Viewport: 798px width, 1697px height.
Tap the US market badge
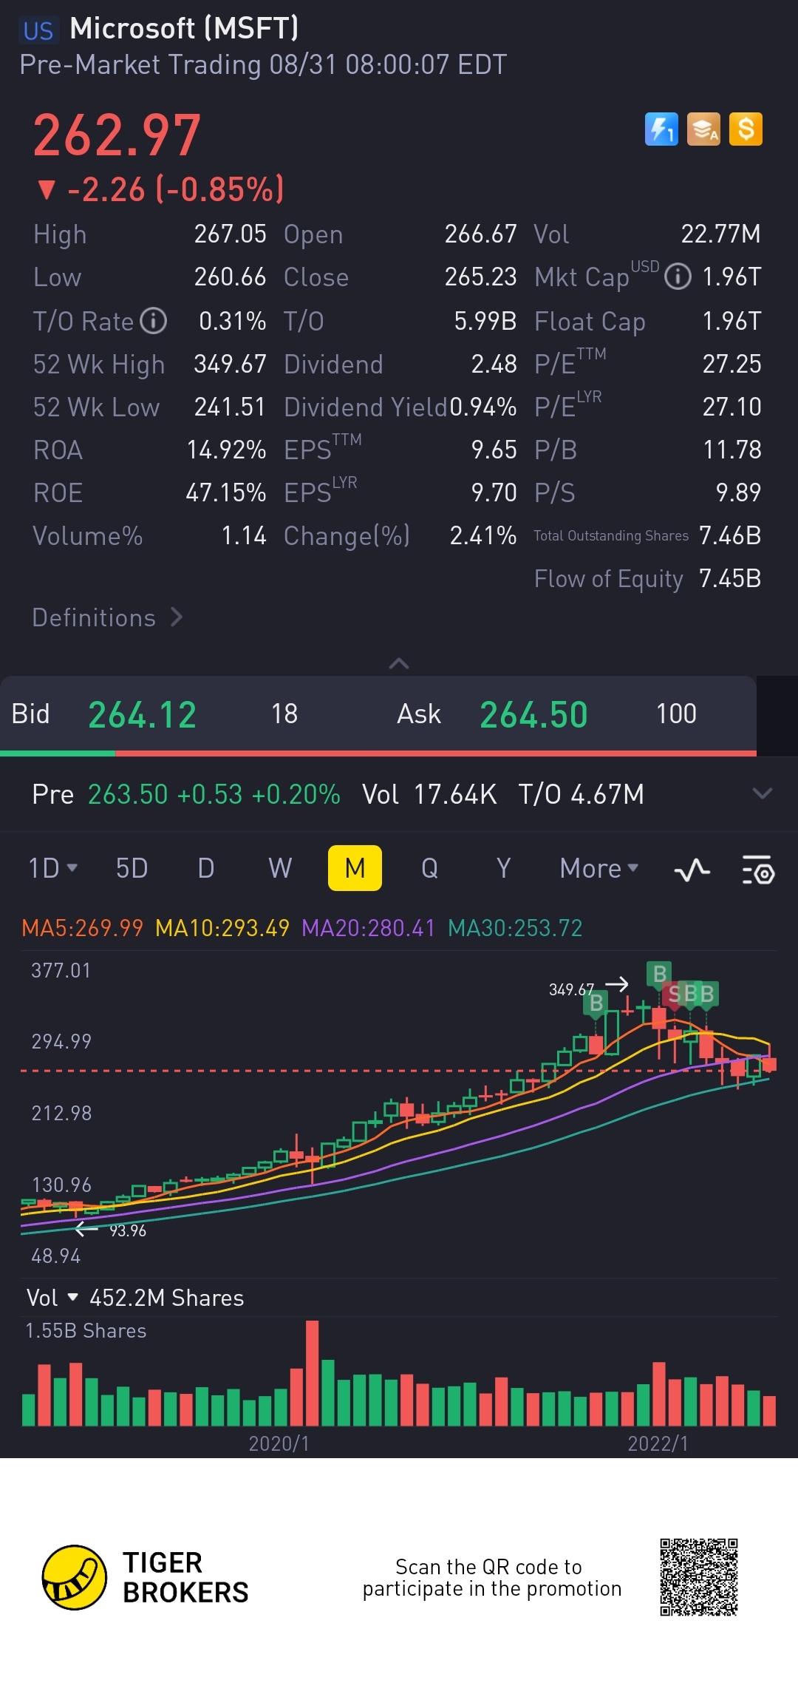(x=38, y=30)
